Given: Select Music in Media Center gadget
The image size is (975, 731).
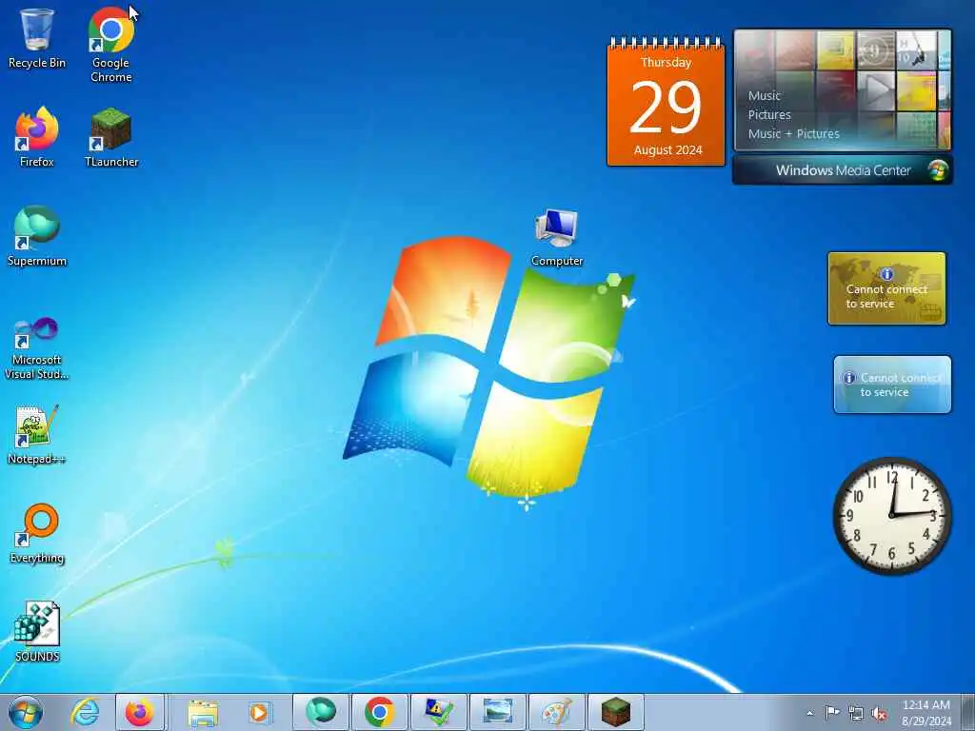Looking at the screenshot, I should (765, 96).
